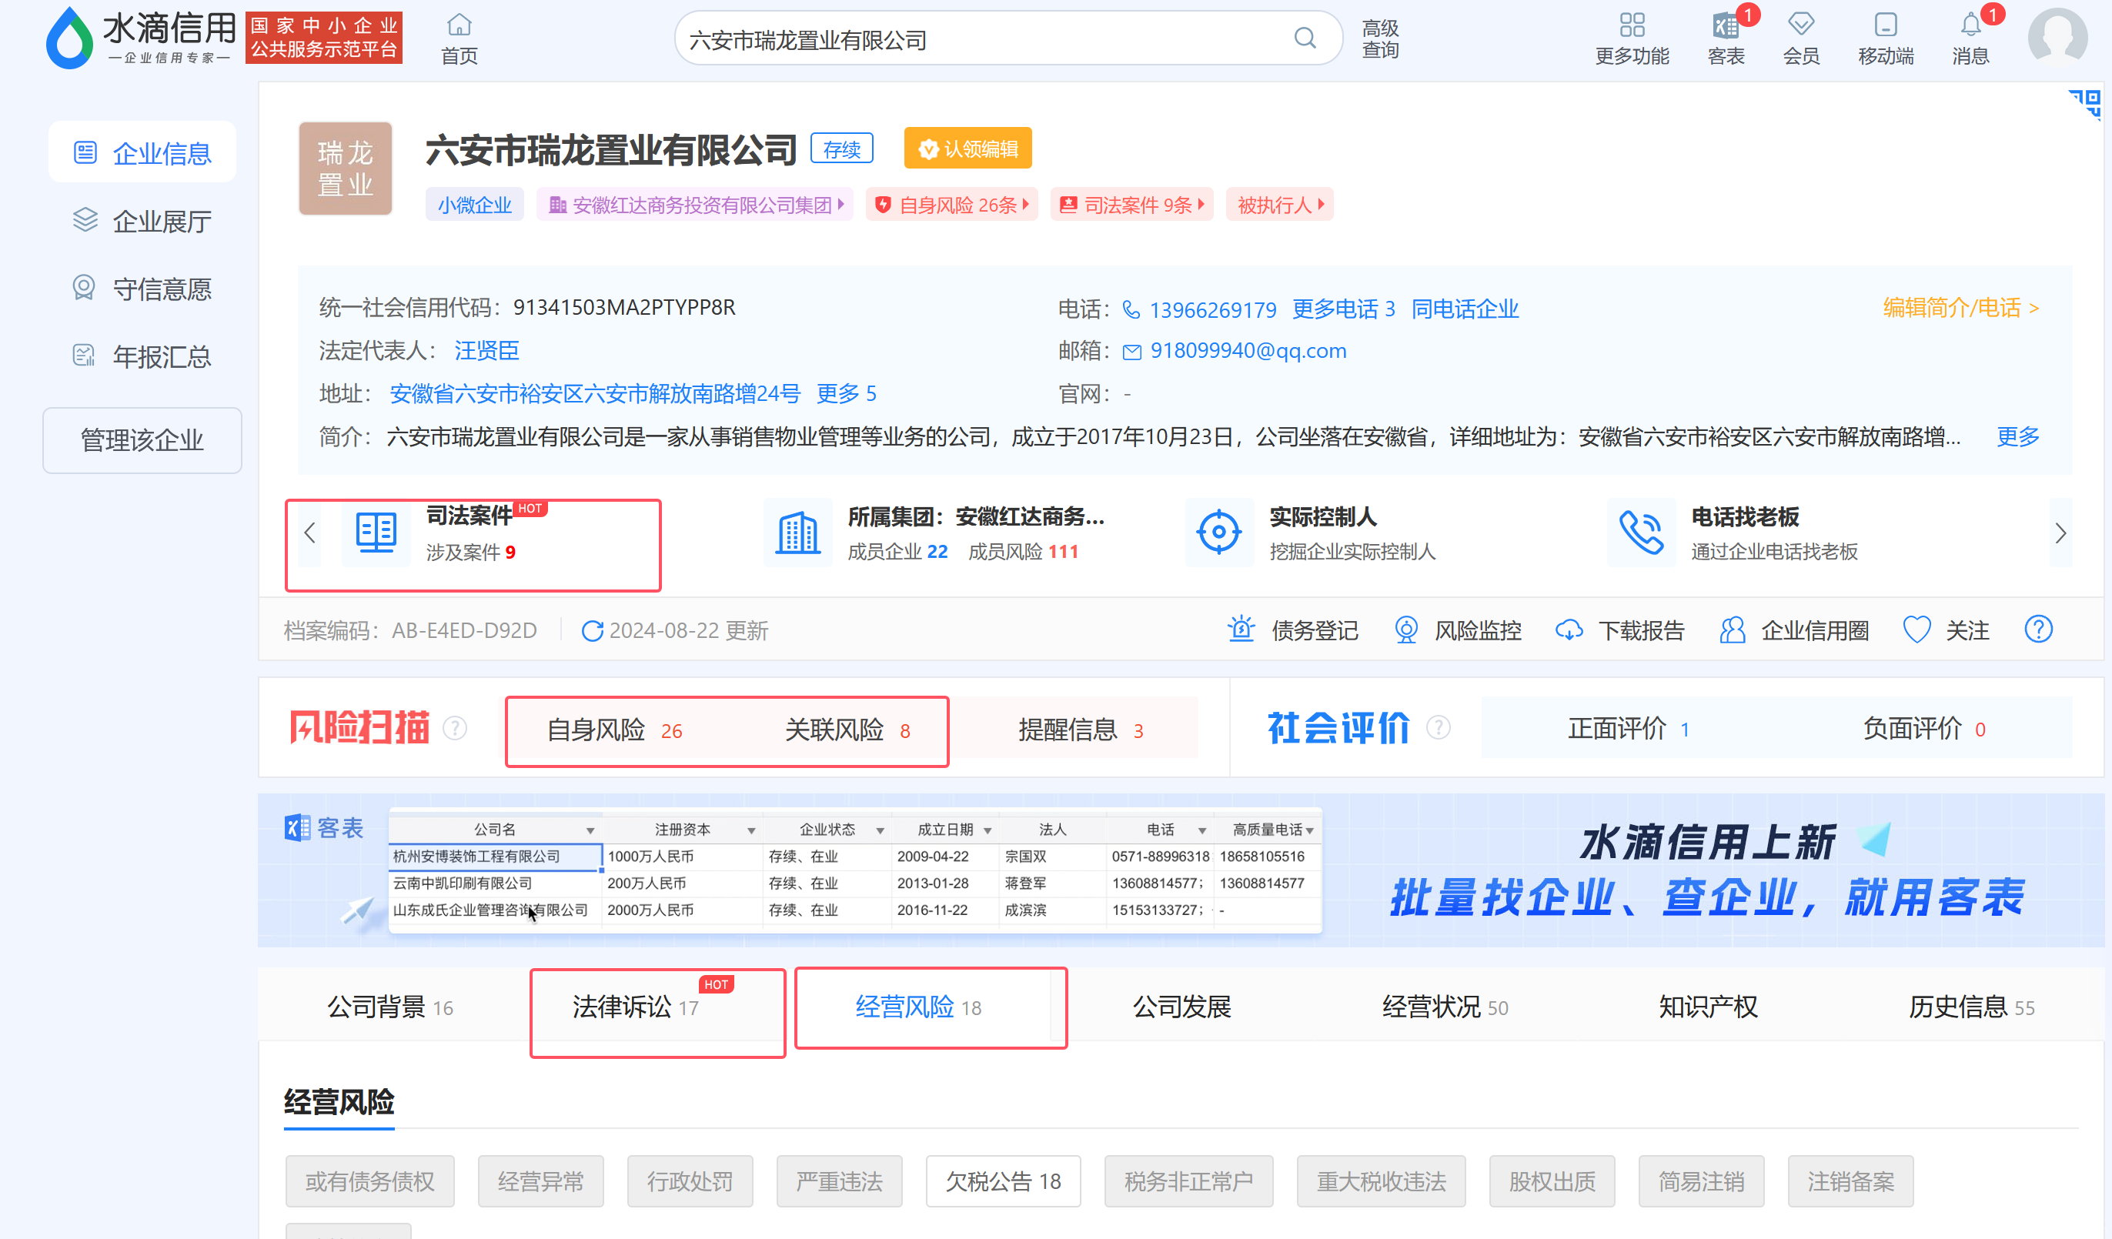Switch to 知识产权 tab
This screenshot has height=1239, width=2112.
[1708, 1006]
